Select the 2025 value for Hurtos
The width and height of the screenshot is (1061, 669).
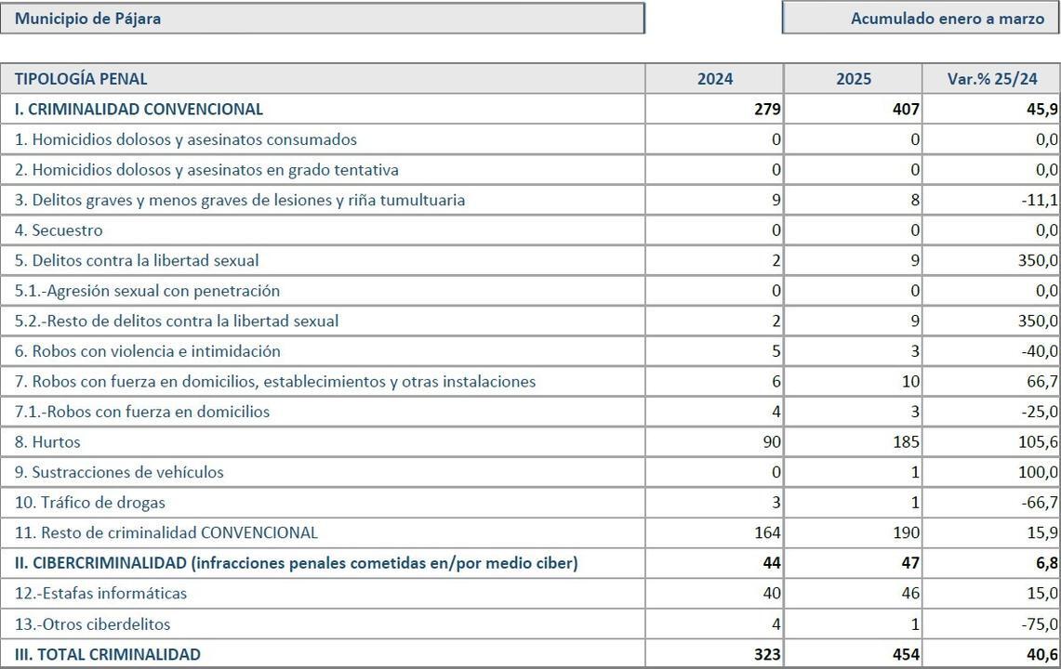pyautogui.click(x=904, y=442)
